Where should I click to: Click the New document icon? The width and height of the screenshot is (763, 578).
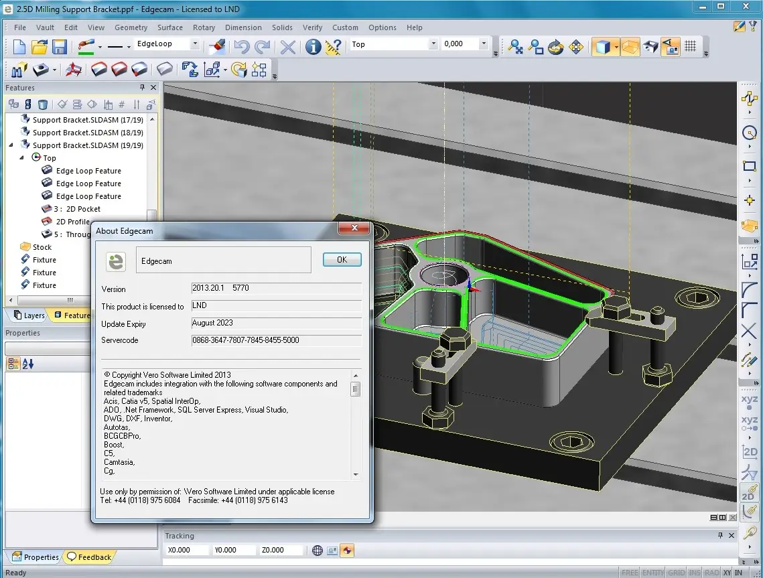click(19, 47)
